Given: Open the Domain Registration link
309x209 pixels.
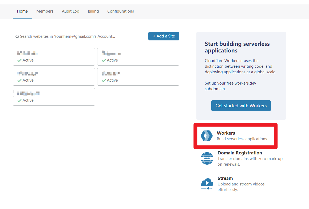Looking at the screenshot, I should (240, 153).
